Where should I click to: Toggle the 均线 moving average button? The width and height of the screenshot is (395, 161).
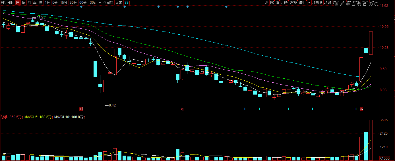pos(328,3)
